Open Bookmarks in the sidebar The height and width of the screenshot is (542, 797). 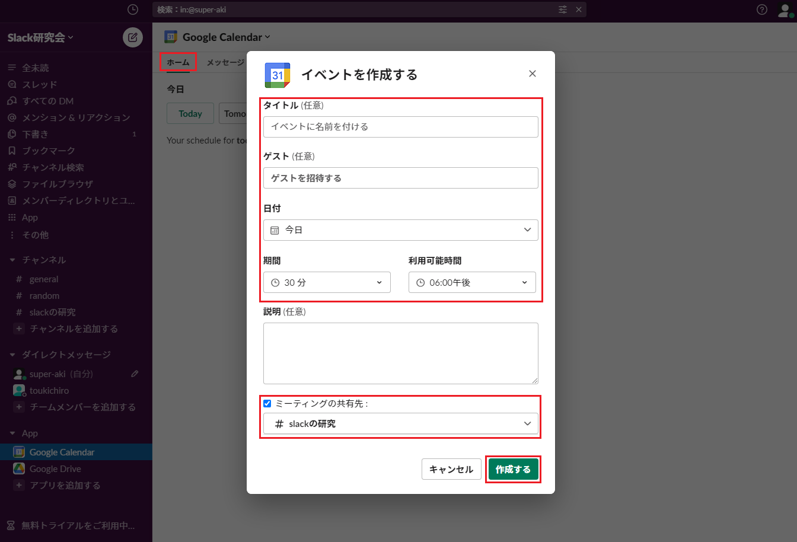tap(49, 151)
